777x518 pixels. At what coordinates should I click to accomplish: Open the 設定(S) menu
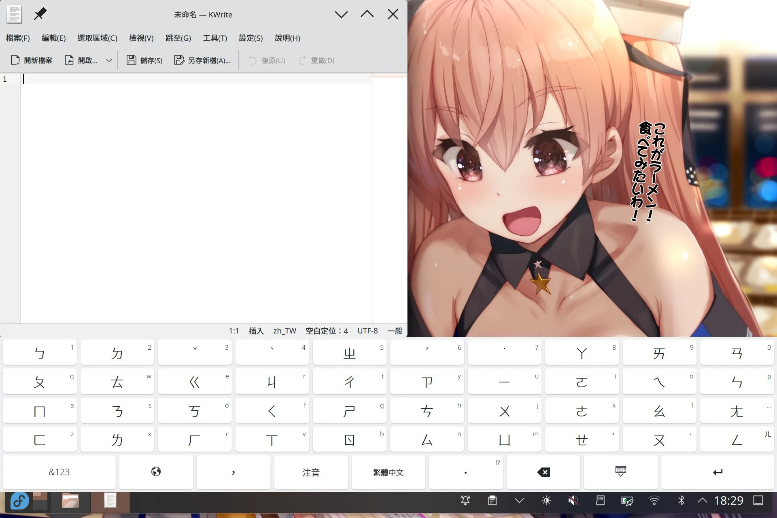click(250, 38)
